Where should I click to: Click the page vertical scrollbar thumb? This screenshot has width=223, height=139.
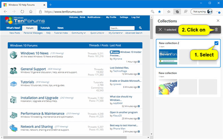151,29
